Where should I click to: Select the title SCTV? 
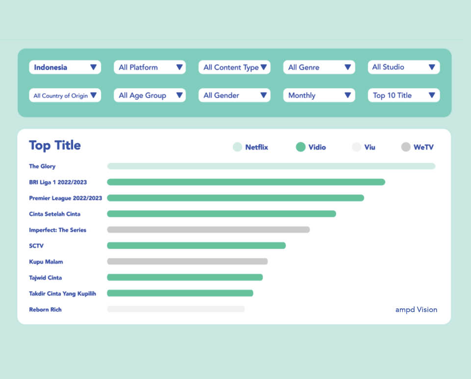[36, 246]
